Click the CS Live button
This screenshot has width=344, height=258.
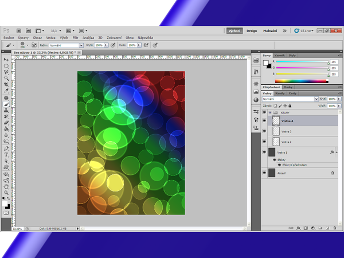click(303, 30)
